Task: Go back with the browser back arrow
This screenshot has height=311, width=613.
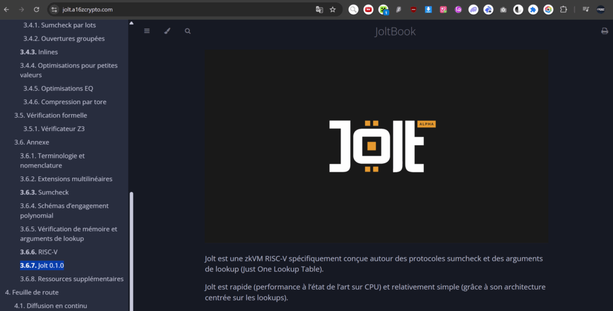Action: [x=7, y=10]
